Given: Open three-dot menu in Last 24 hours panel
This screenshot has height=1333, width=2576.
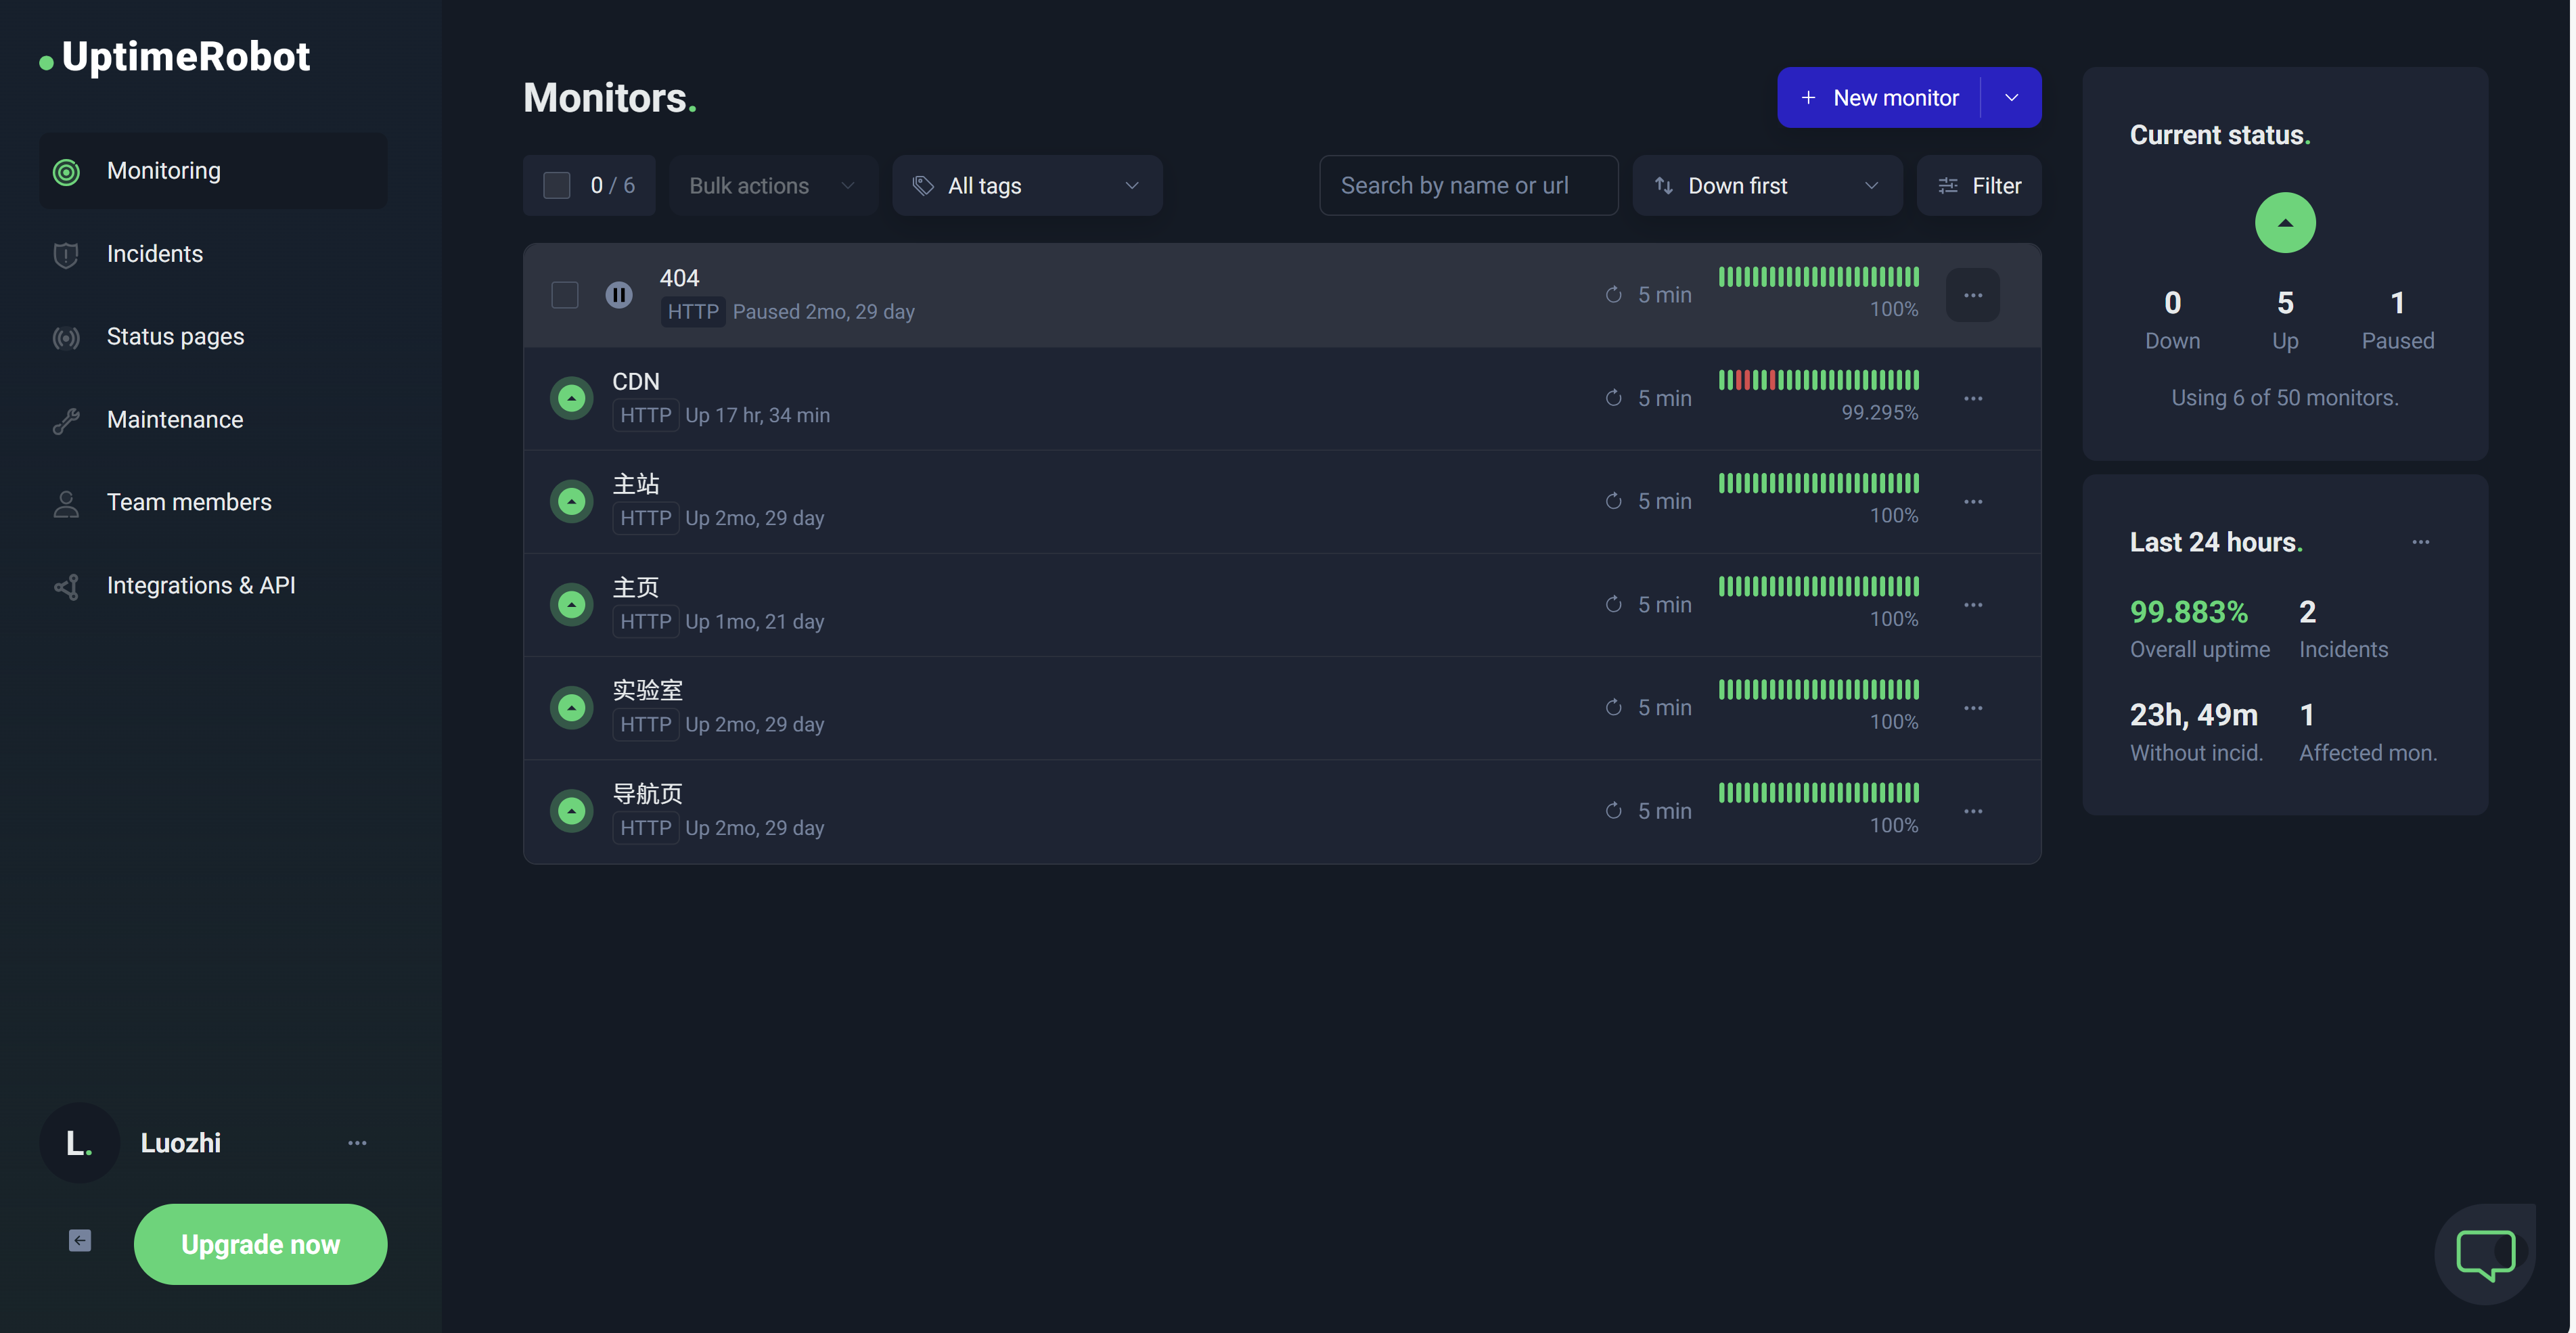Looking at the screenshot, I should [2420, 542].
